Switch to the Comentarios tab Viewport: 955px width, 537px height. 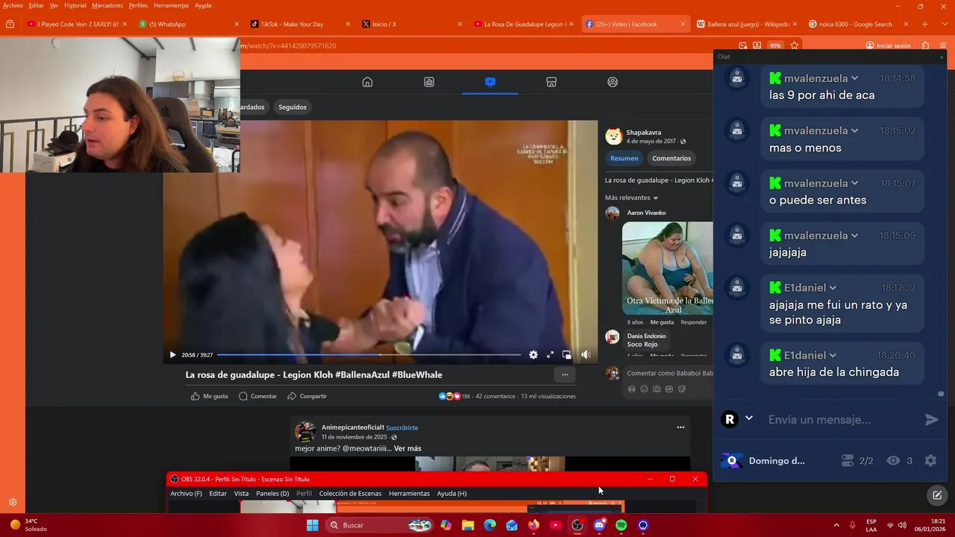point(671,158)
